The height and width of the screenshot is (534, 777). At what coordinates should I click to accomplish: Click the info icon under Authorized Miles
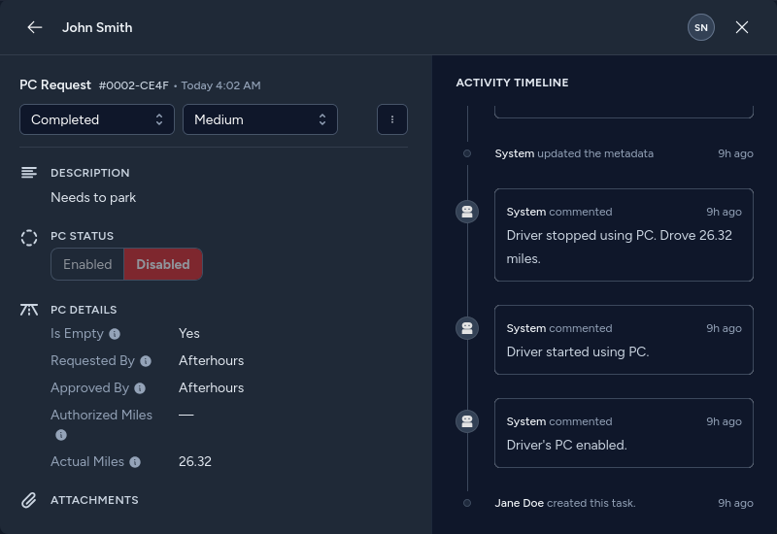coord(61,435)
